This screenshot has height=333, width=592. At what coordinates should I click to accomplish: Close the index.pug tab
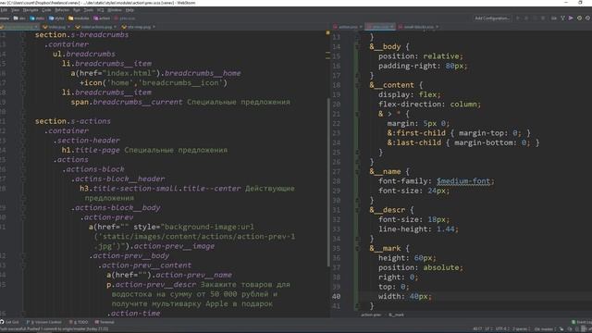[x=69, y=27]
